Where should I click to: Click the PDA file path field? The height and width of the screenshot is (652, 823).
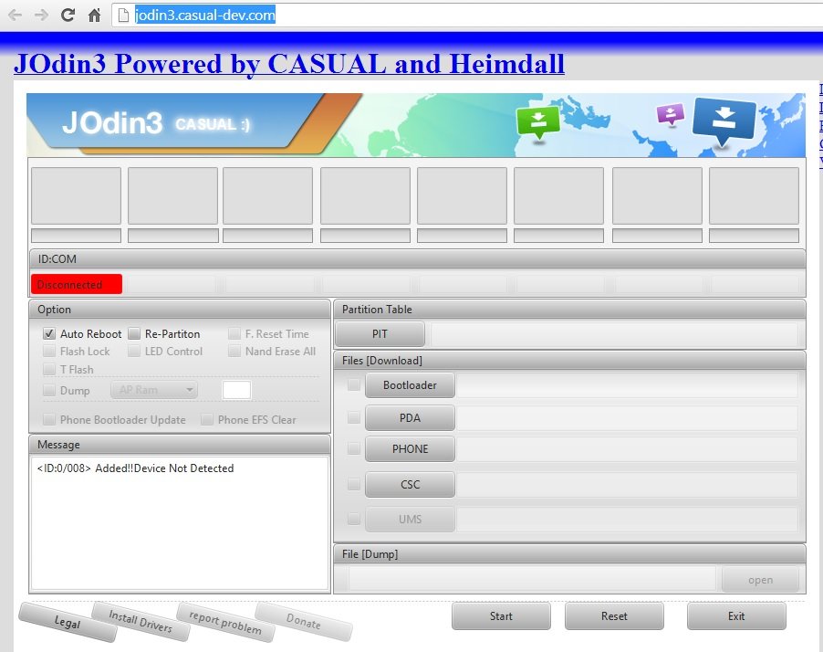627,418
